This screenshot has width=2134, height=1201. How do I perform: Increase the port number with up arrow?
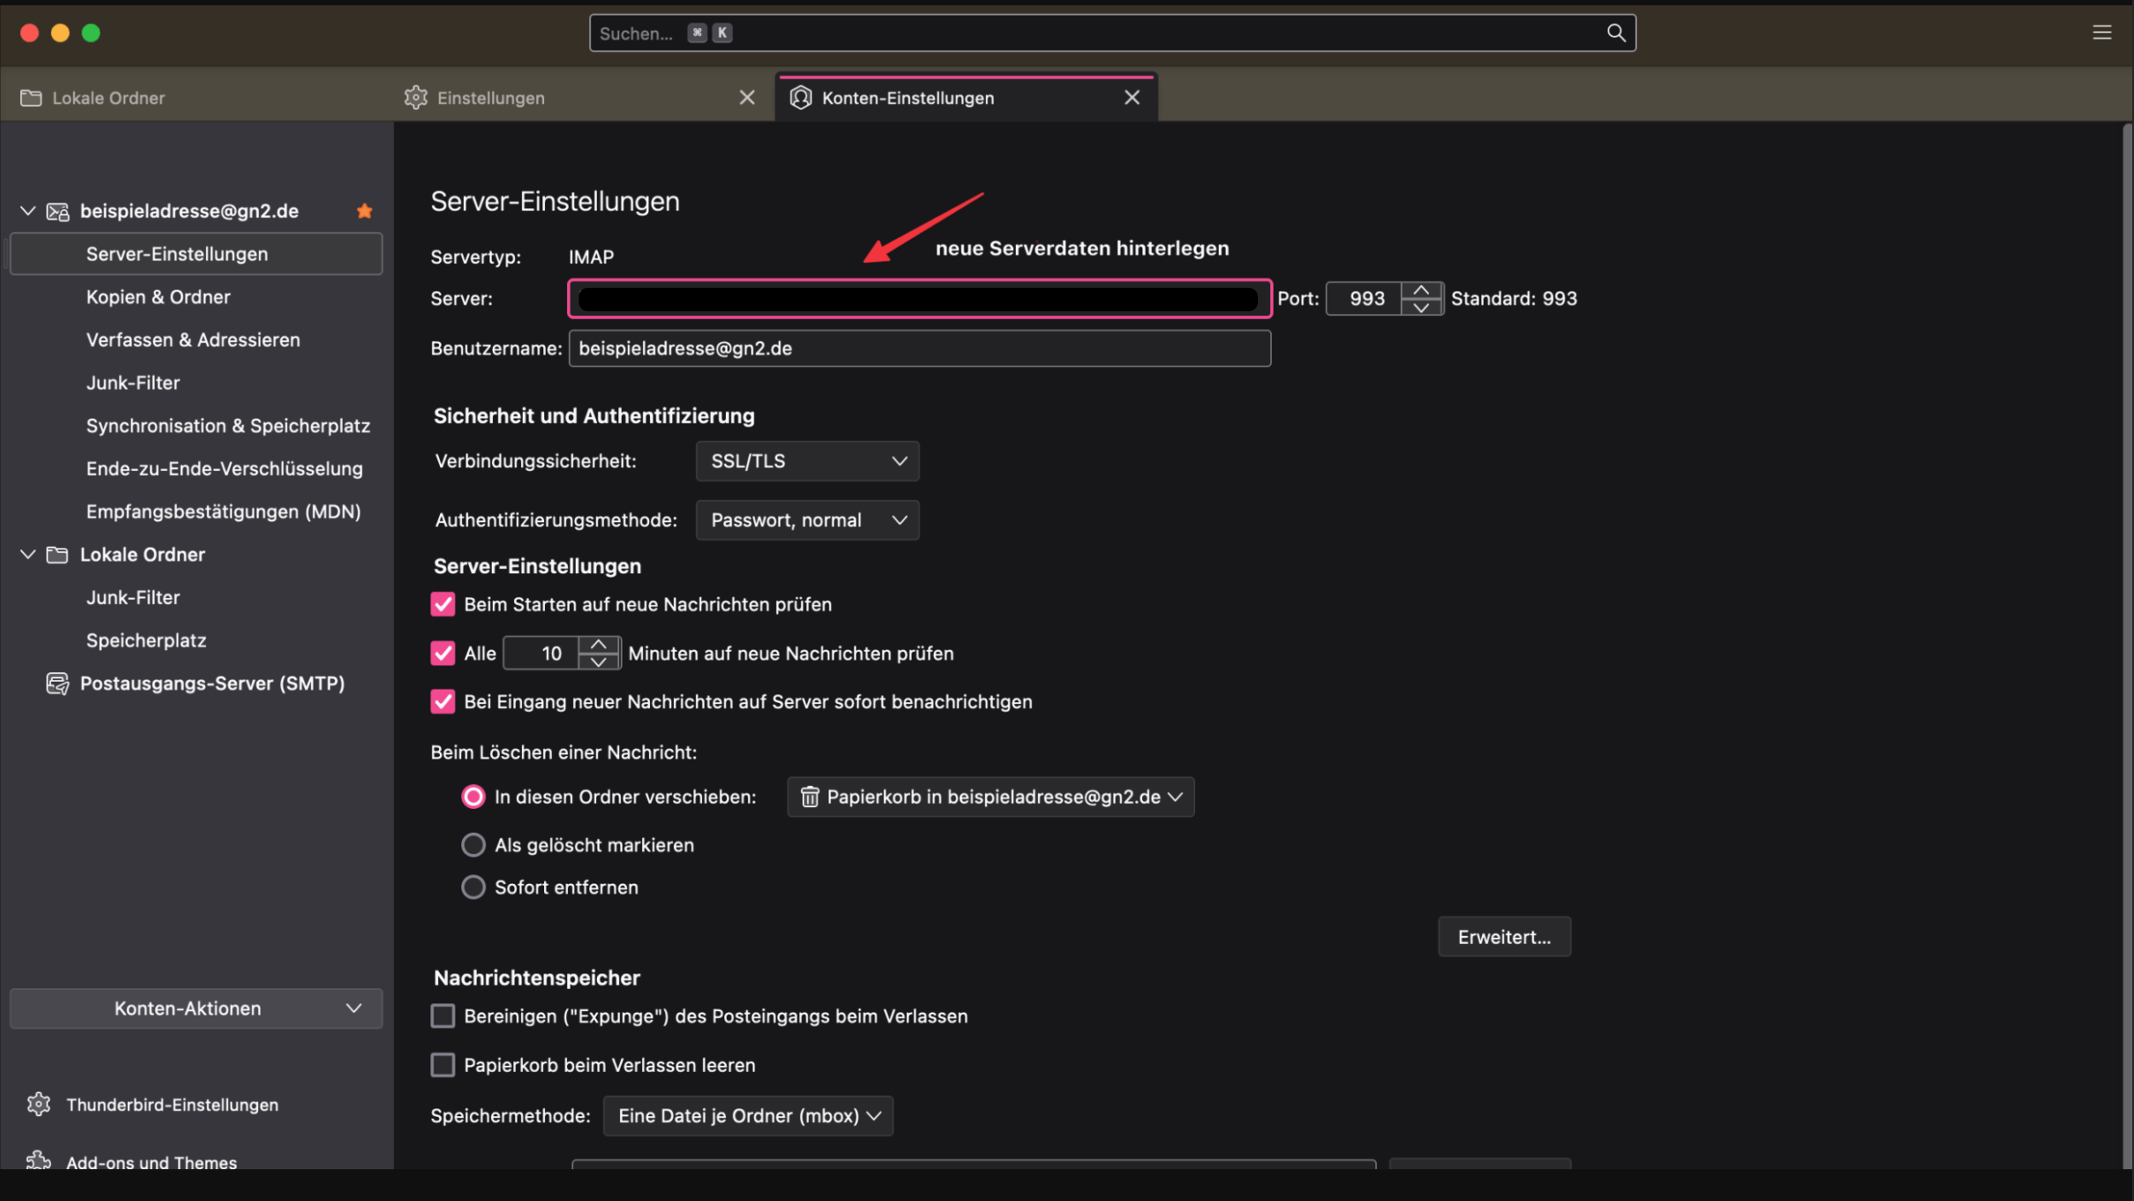1420,291
